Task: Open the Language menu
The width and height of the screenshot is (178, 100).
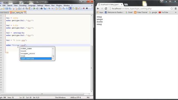Action: (32, 6)
